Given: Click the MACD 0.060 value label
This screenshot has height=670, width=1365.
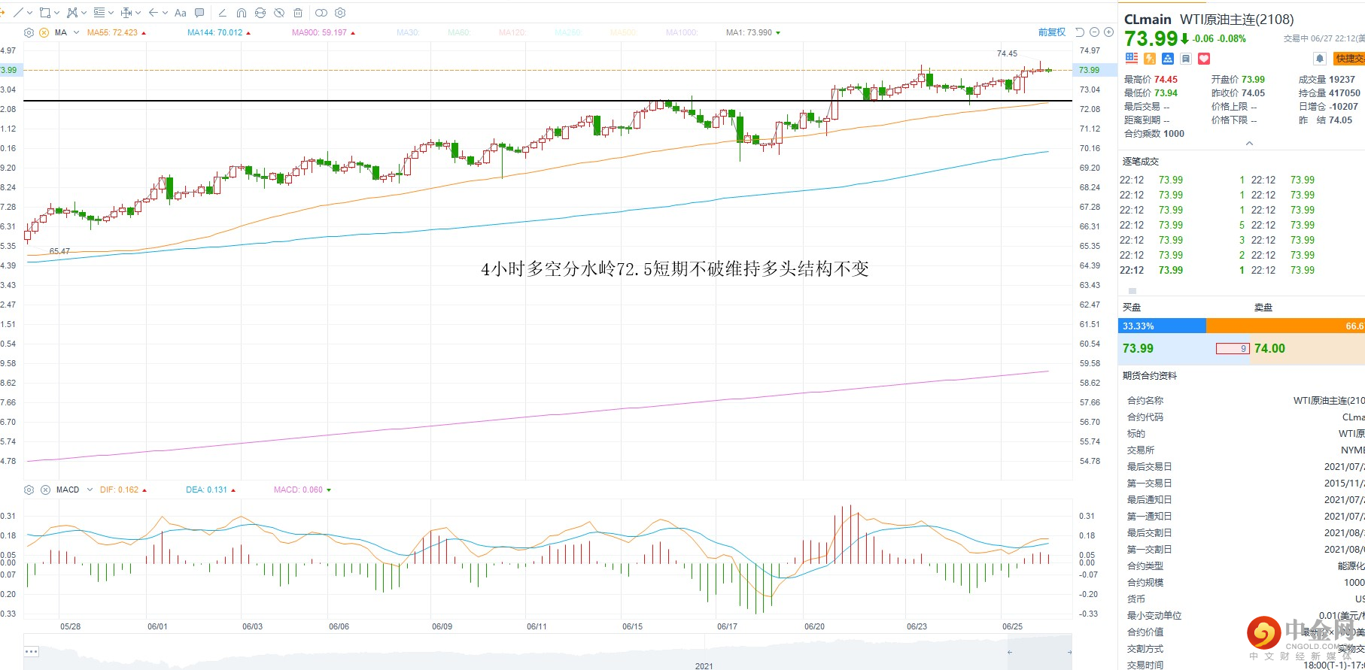Looking at the screenshot, I should [298, 490].
